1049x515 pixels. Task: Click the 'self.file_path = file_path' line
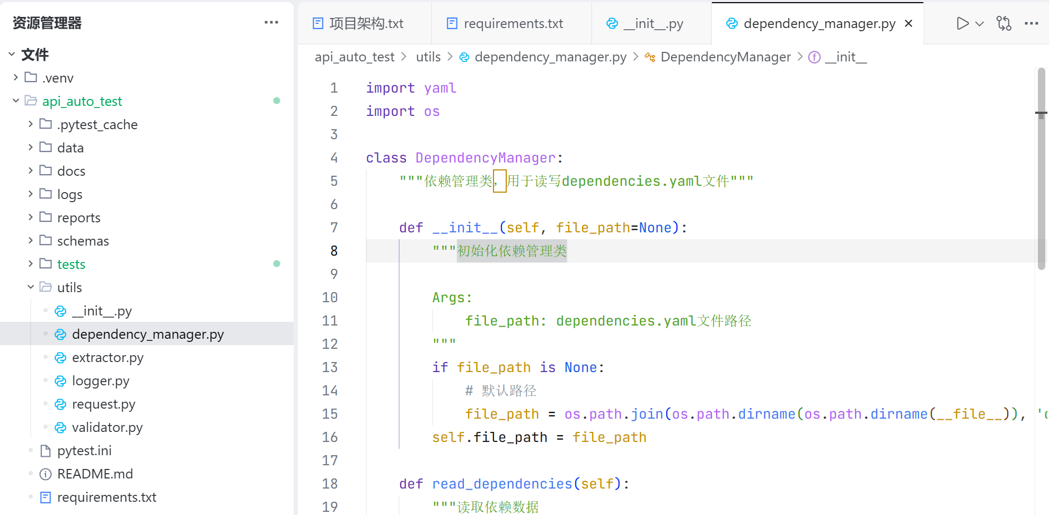[x=539, y=437]
